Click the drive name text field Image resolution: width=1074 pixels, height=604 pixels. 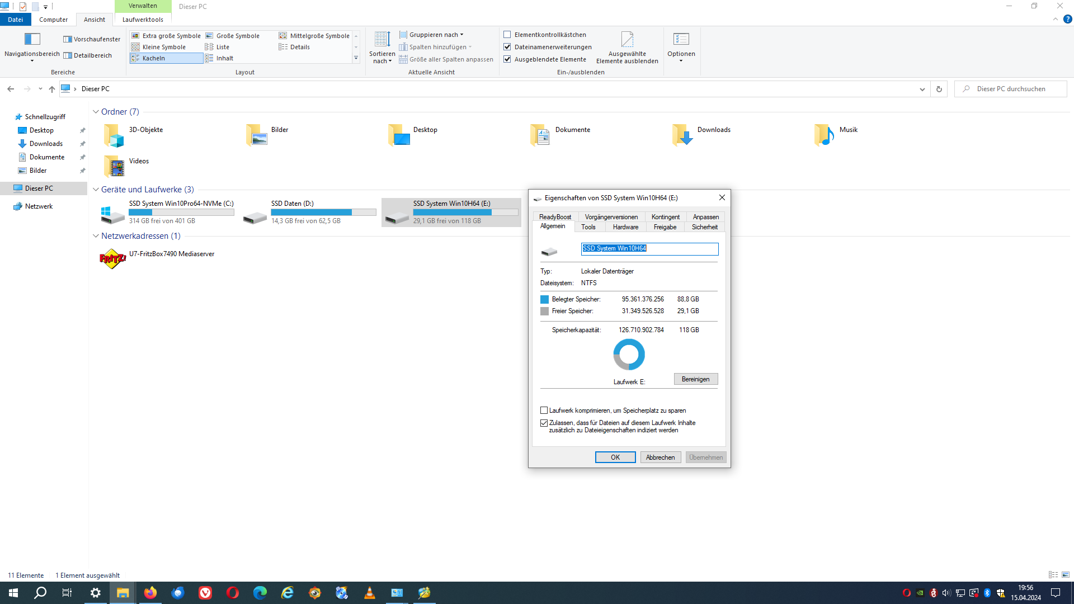pos(649,248)
